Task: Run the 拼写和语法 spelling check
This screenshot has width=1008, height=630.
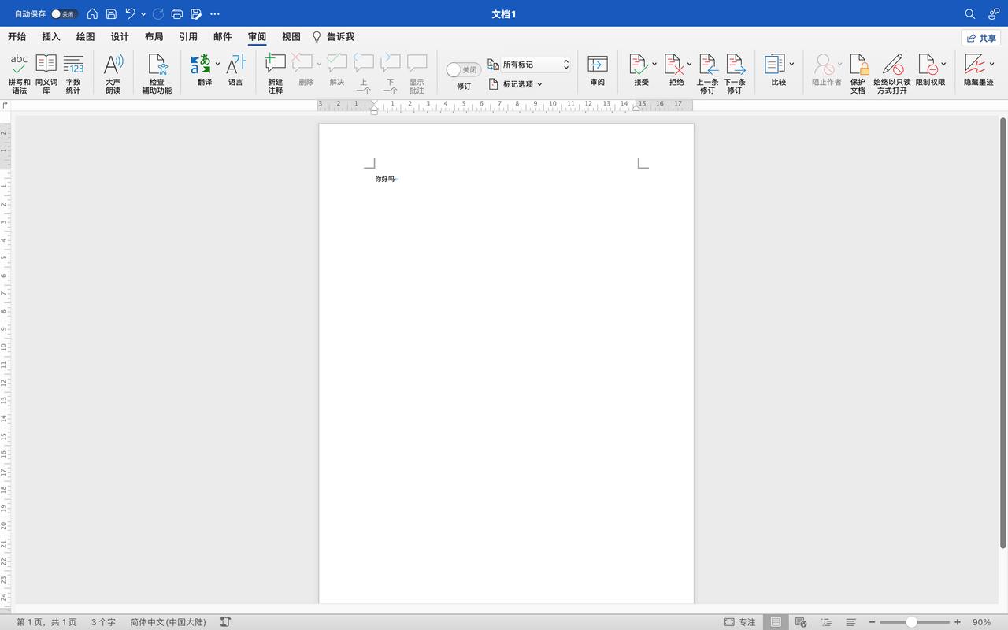Action: pyautogui.click(x=19, y=74)
